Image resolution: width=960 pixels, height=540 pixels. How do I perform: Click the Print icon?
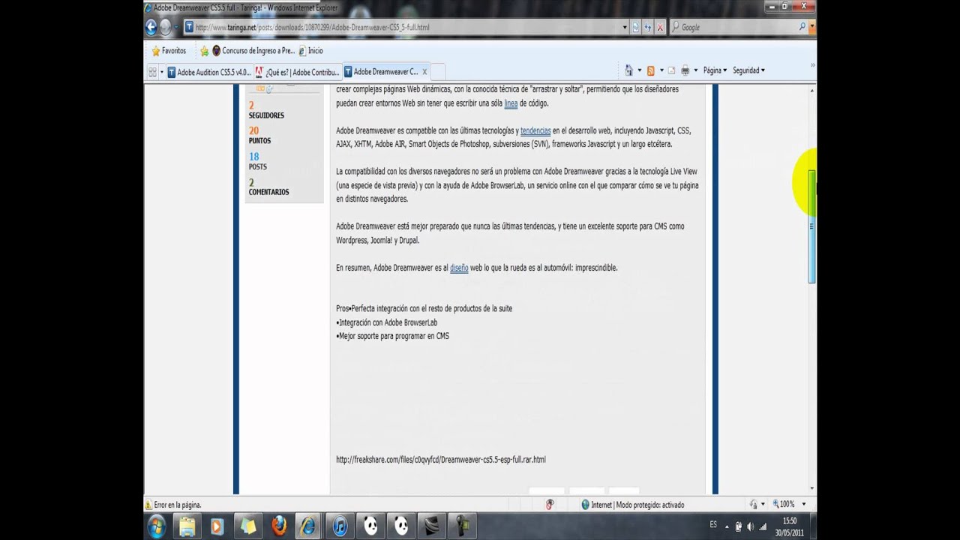685,70
